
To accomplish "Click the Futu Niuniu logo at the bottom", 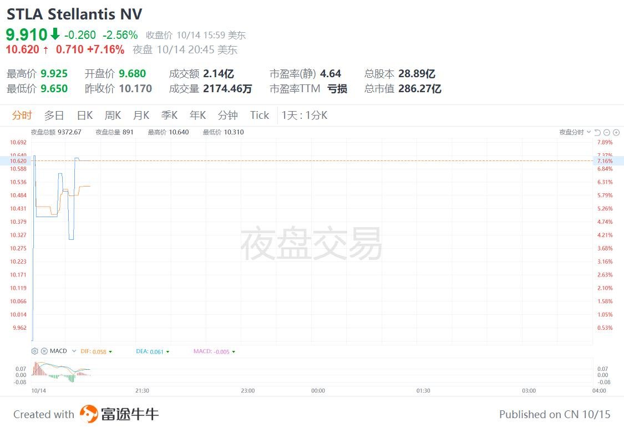I will click(x=89, y=414).
